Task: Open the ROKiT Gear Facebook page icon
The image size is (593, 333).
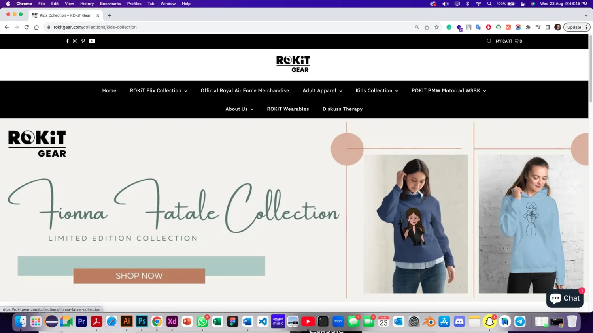Action: click(x=67, y=41)
